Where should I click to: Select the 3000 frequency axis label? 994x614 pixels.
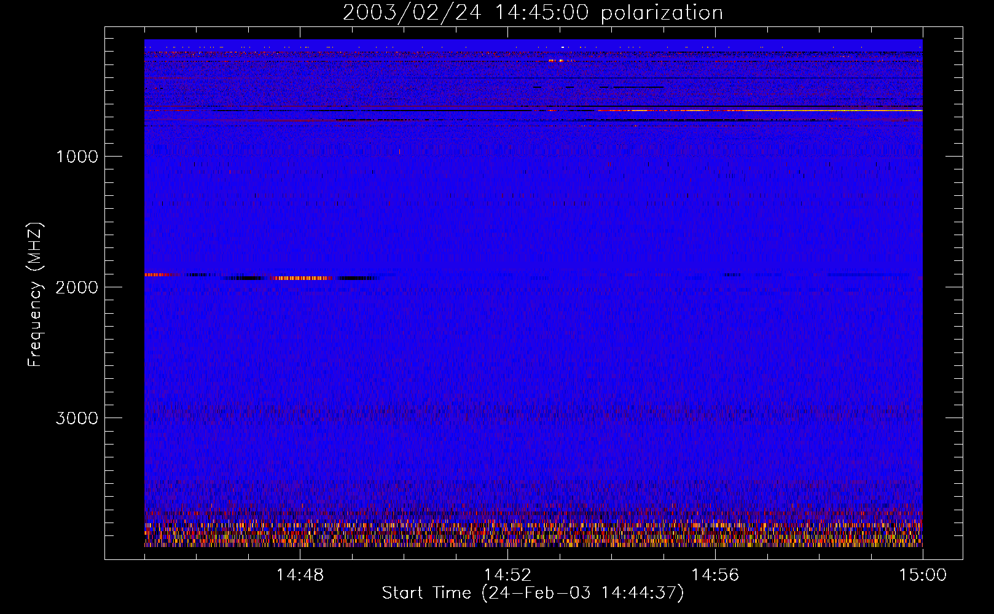pos(77,418)
